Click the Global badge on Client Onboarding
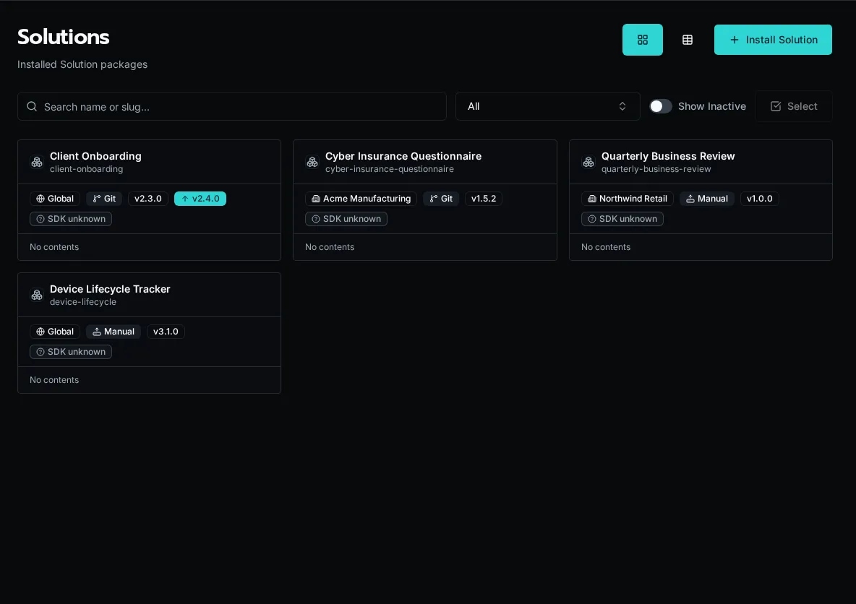This screenshot has height=604, width=856. (x=55, y=199)
